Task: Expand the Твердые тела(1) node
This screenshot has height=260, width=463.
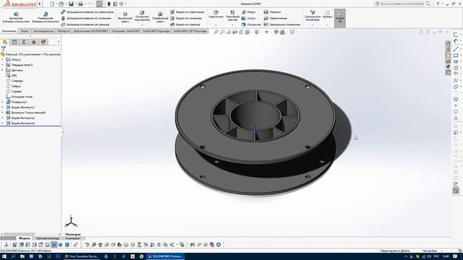Action: [x=2, y=65]
